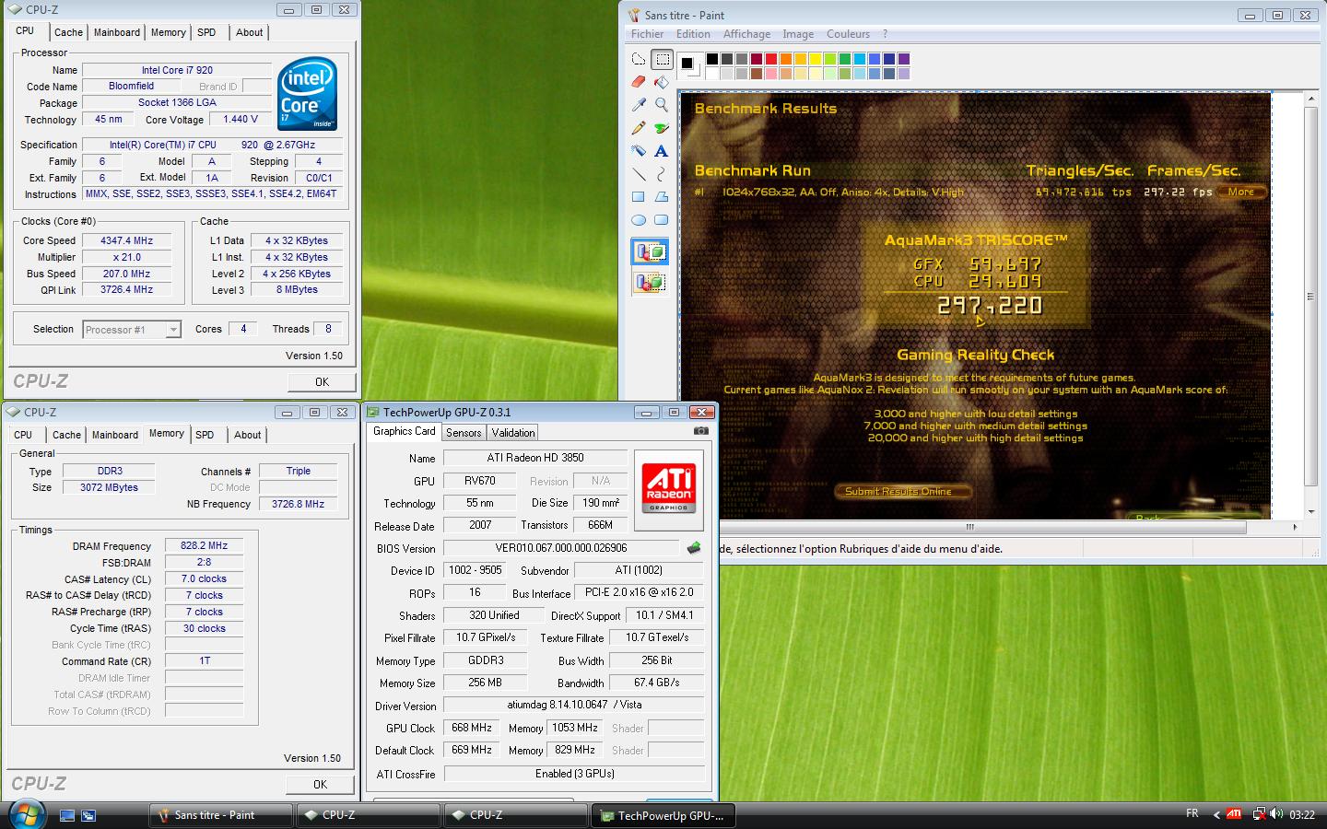This screenshot has width=1327, height=829.
Task: Click the ATI Radeon logo in GPU-Z
Action: point(668,488)
